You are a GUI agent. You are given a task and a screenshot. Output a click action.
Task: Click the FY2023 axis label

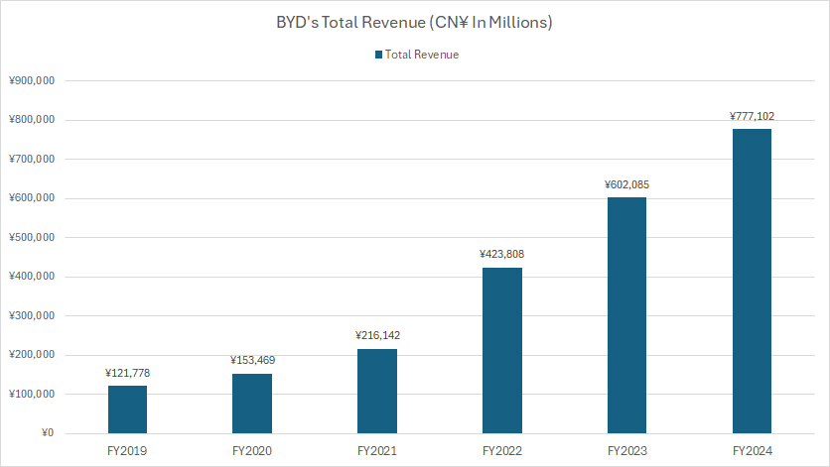(627, 451)
